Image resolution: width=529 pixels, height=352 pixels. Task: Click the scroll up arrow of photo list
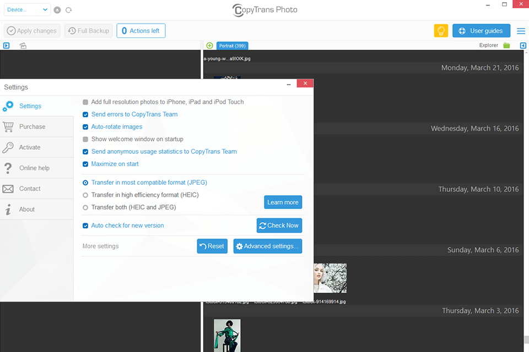(x=526, y=53)
